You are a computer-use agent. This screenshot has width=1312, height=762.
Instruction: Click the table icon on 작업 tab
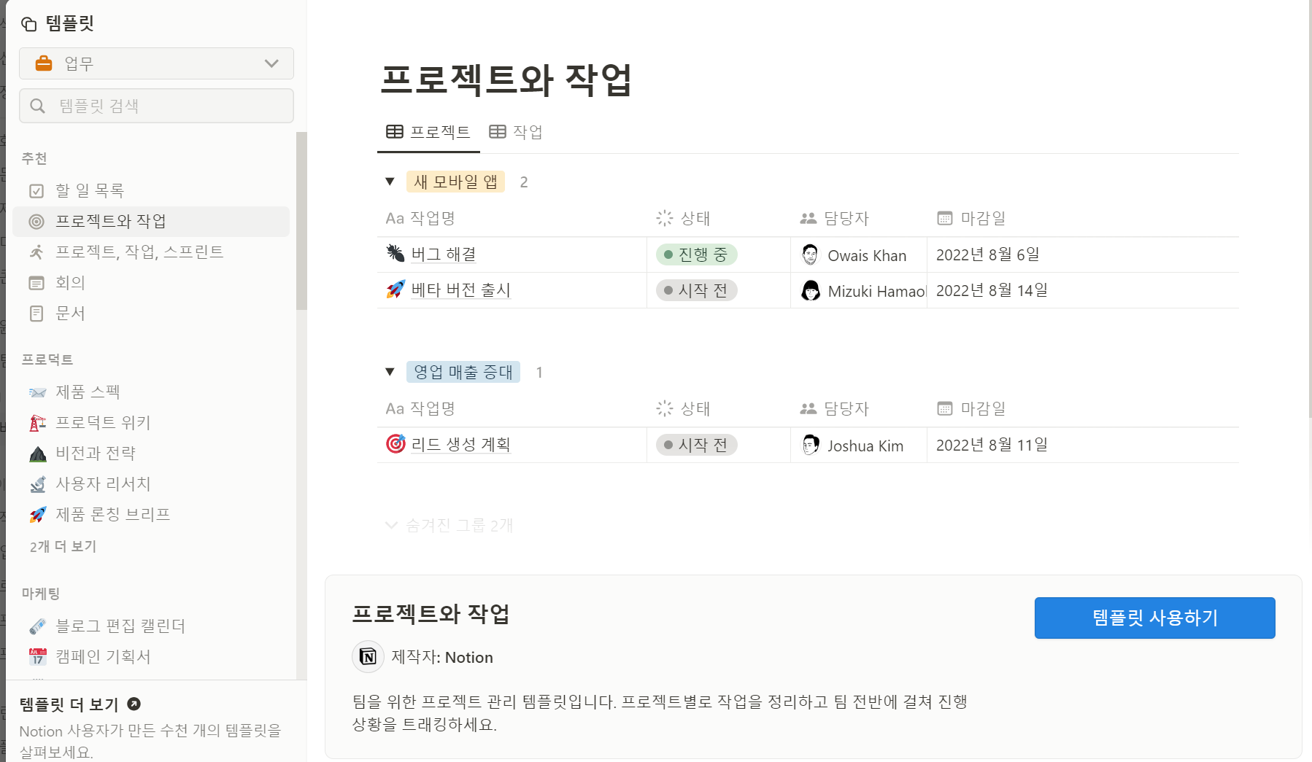[498, 132]
